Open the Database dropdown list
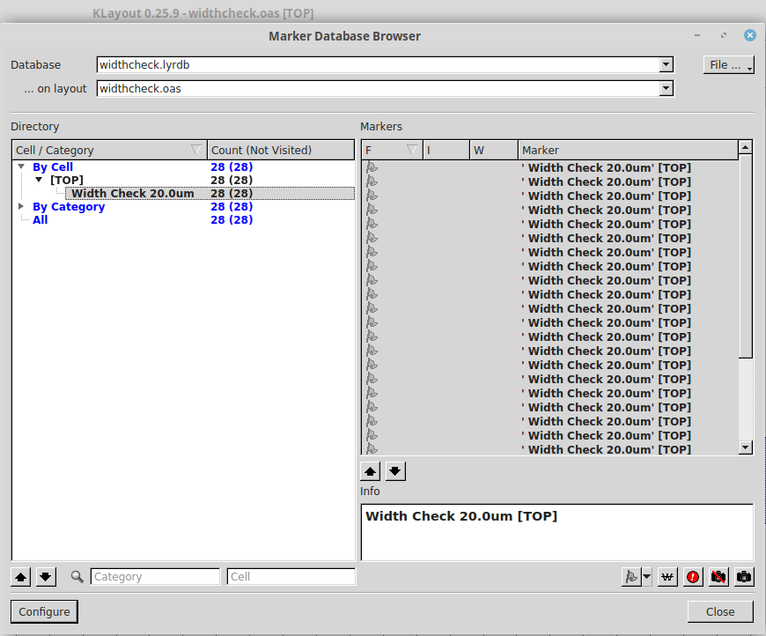 [x=667, y=64]
